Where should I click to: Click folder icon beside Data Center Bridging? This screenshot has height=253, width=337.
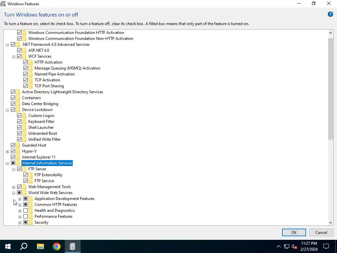pyautogui.click(x=18, y=104)
